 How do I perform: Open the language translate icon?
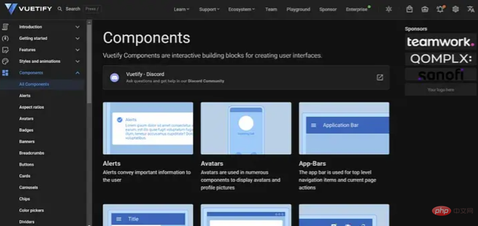coord(470,9)
